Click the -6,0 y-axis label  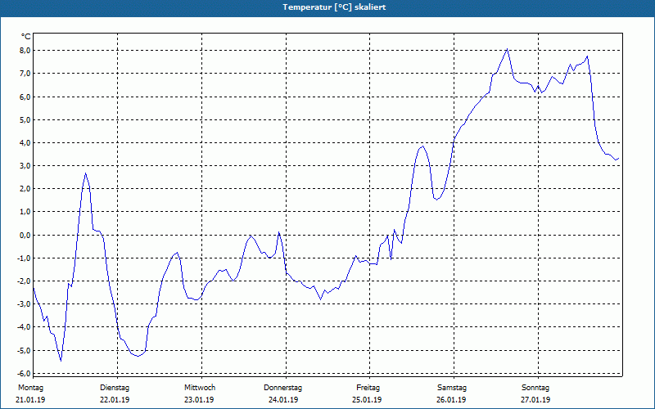point(25,373)
